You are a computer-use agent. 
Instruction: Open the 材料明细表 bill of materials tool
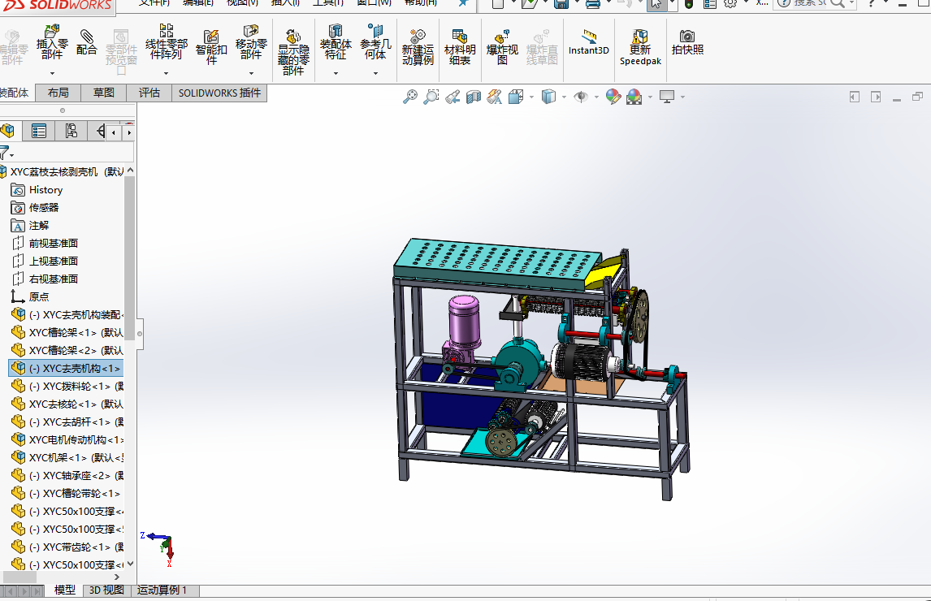point(460,47)
